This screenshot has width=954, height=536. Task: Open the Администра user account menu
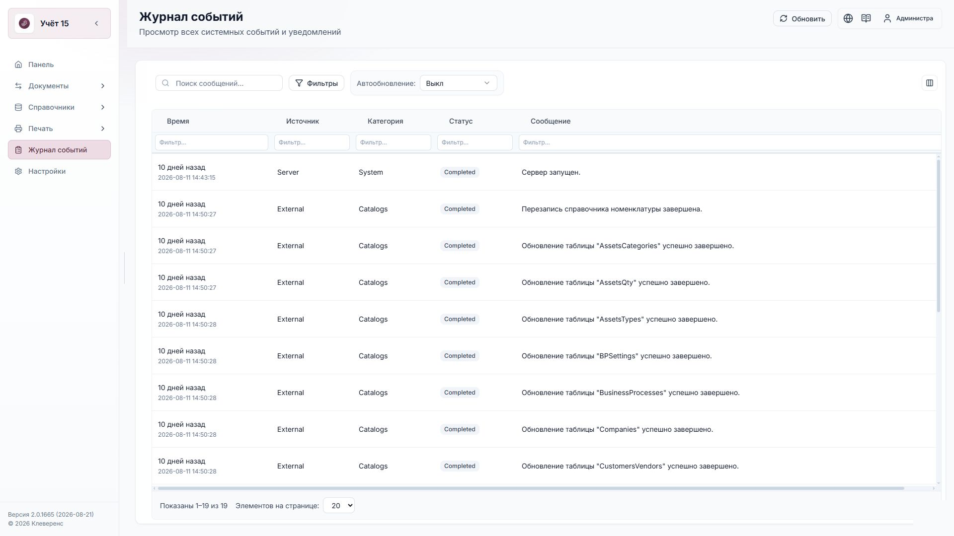tap(908, 18)
